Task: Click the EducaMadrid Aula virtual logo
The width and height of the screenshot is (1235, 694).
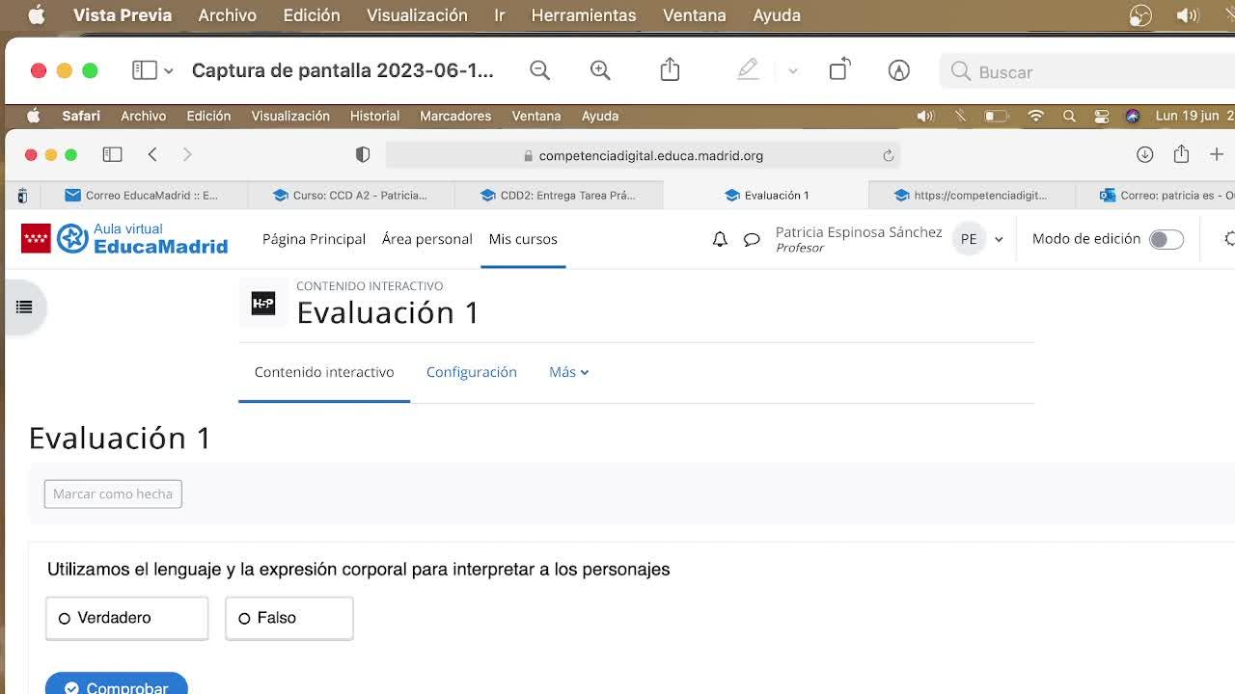Action: pos(124,238)
